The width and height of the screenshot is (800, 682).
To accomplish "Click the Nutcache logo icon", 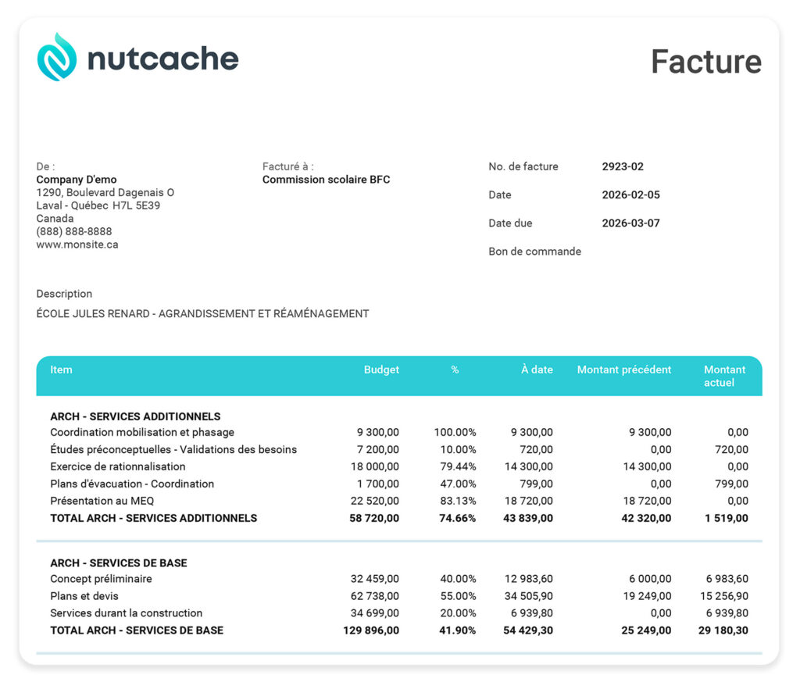I will 57,58.
